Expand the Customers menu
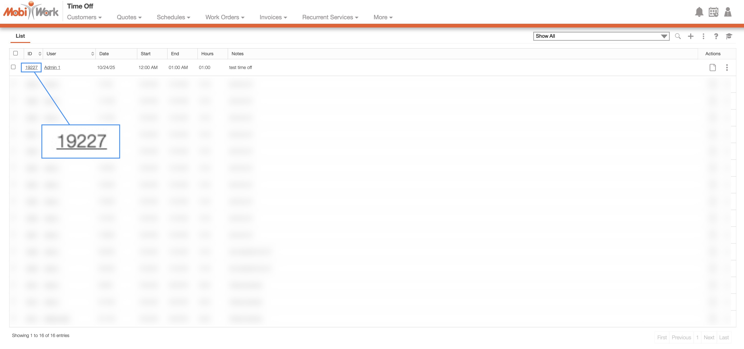This screenshot has width=744, height=349. (x=84, y=17)
